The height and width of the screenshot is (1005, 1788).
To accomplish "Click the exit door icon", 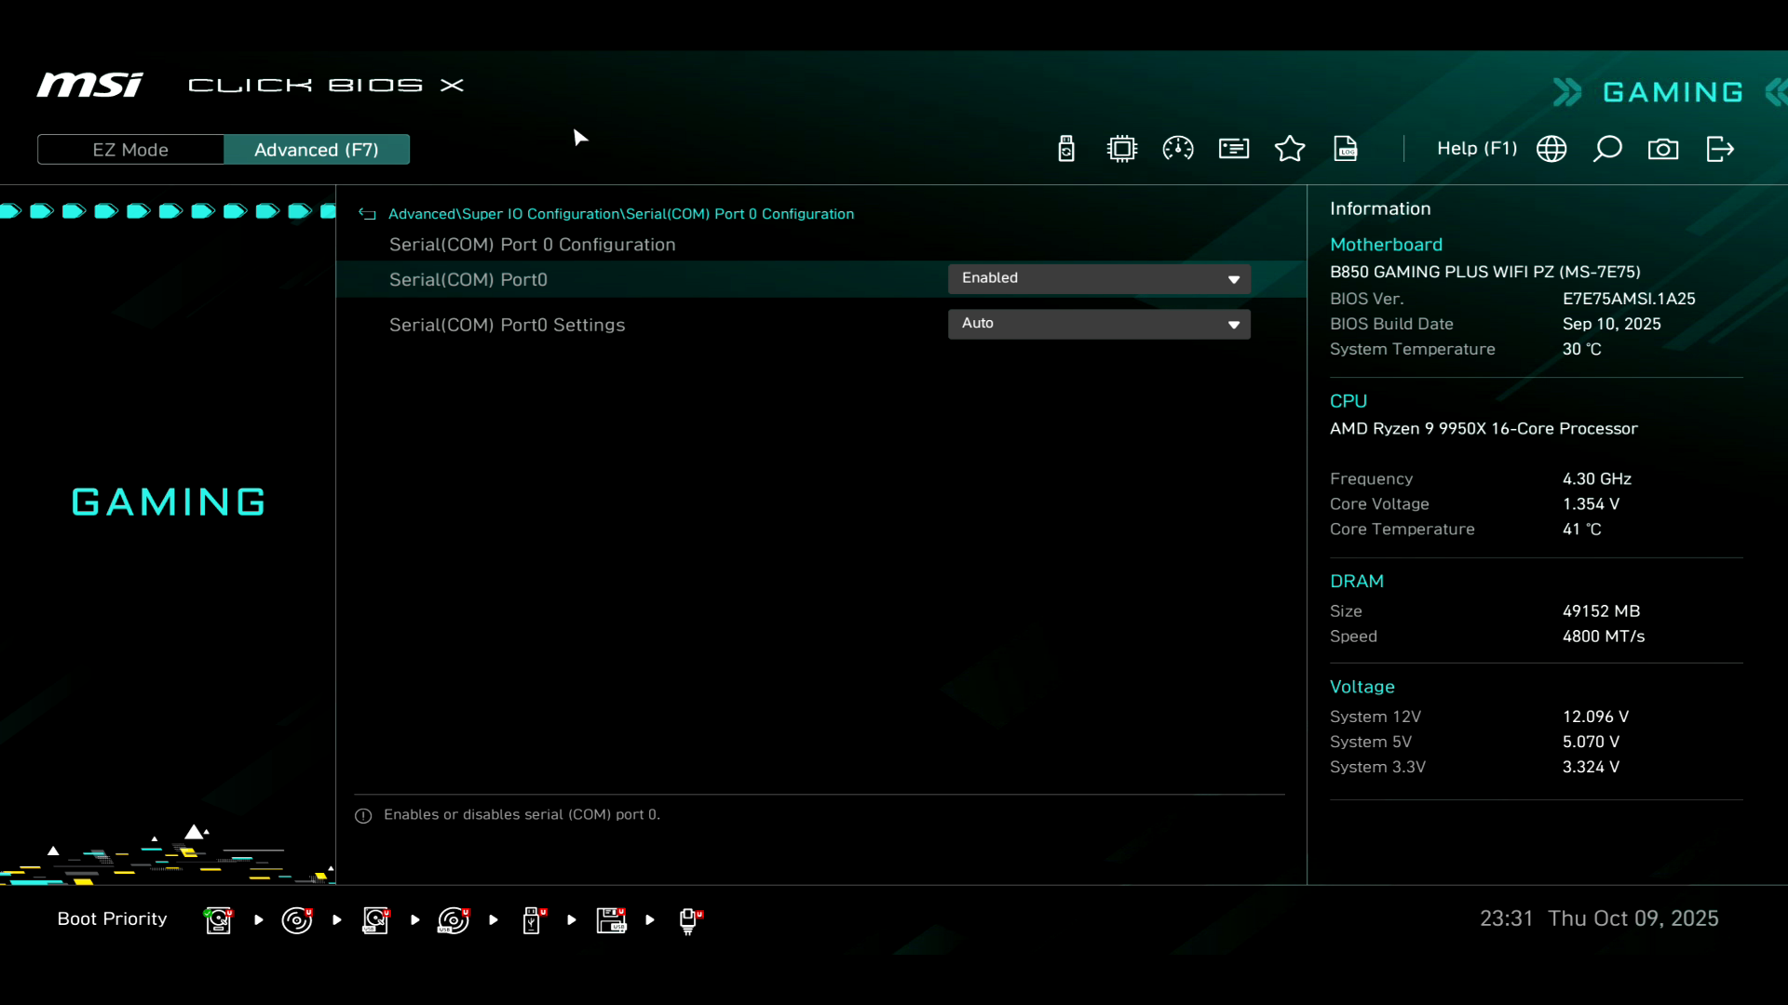I will (1720, 149).
